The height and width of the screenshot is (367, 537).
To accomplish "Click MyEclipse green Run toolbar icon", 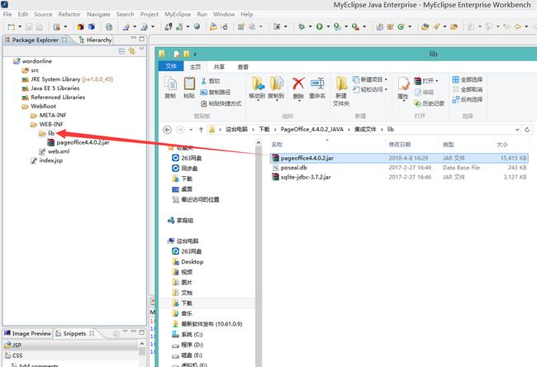I will (320, 26).
